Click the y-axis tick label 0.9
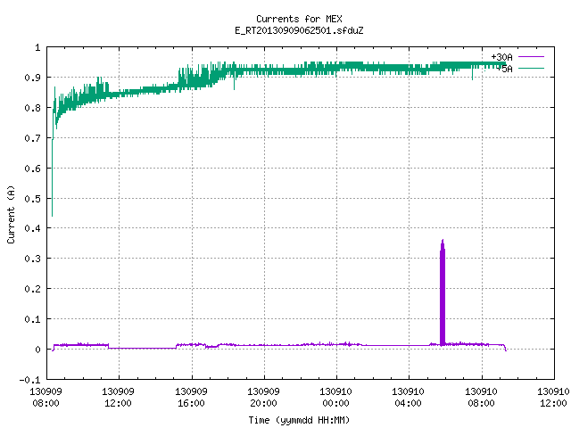 coord(32,78)
